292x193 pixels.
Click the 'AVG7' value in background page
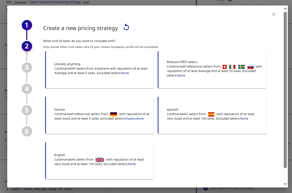[68, 189]
